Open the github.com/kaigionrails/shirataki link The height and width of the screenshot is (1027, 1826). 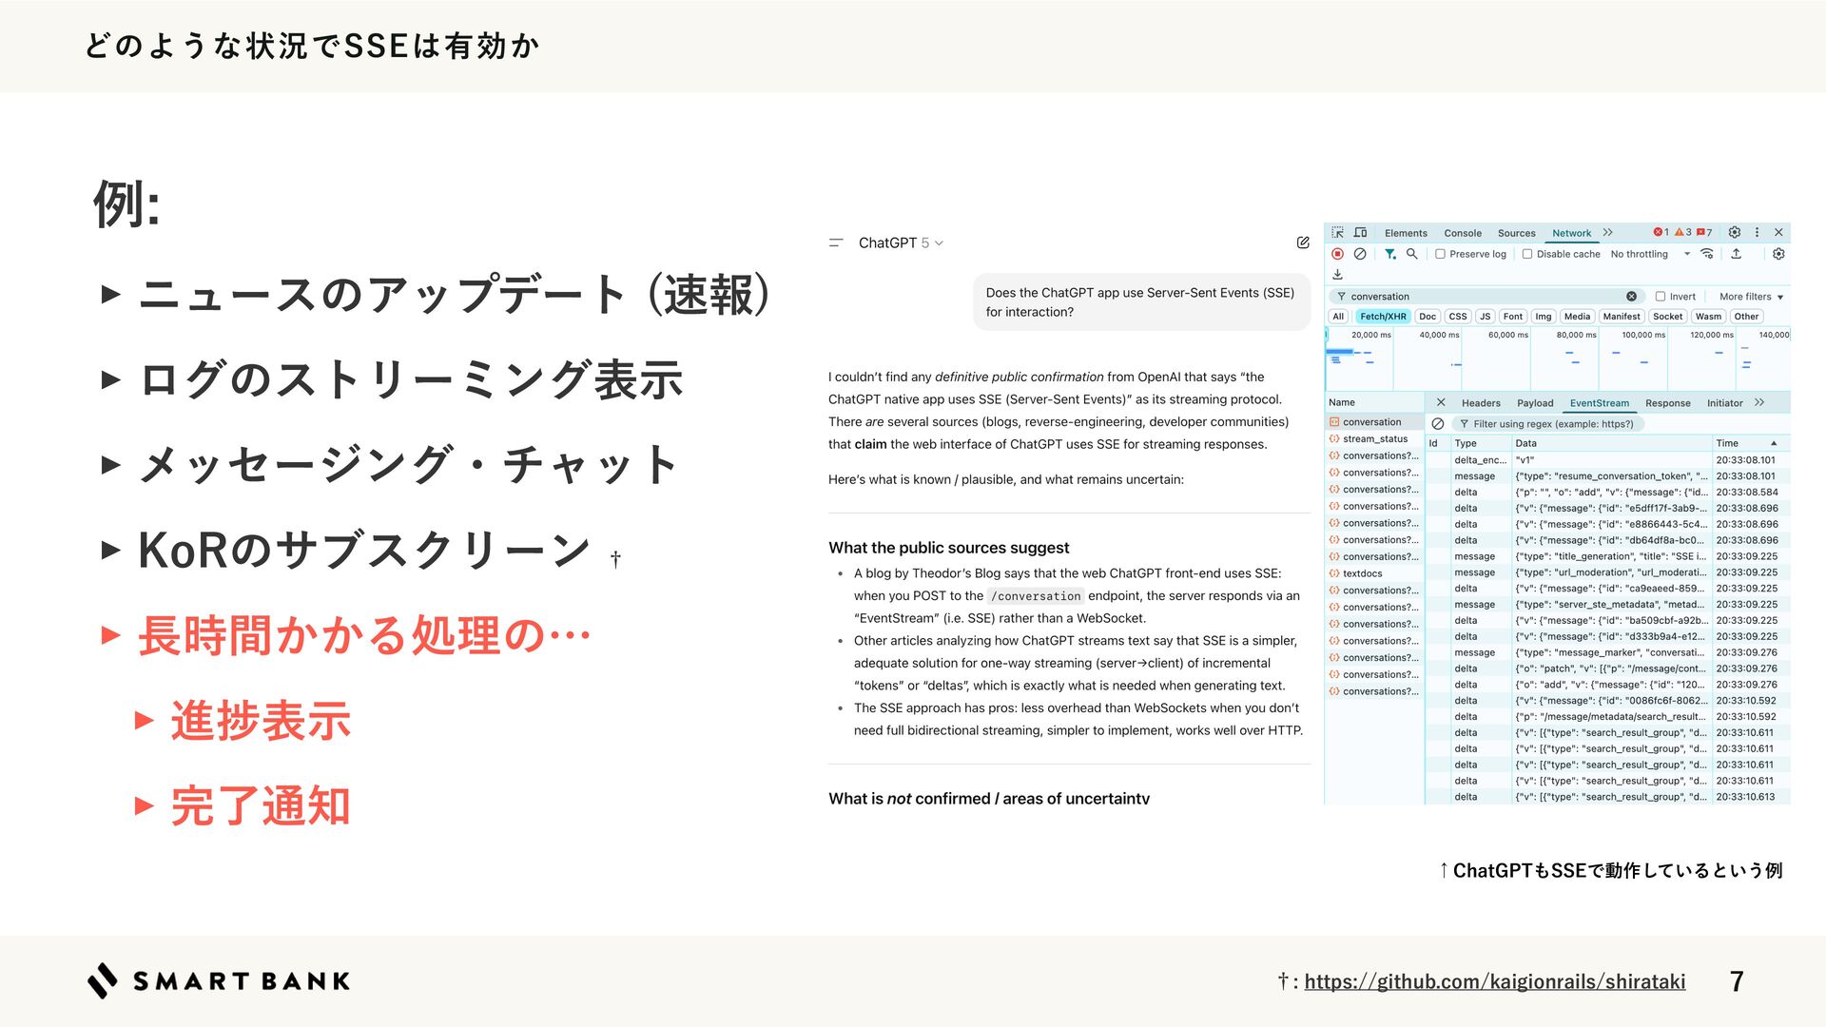(1494, 981)
